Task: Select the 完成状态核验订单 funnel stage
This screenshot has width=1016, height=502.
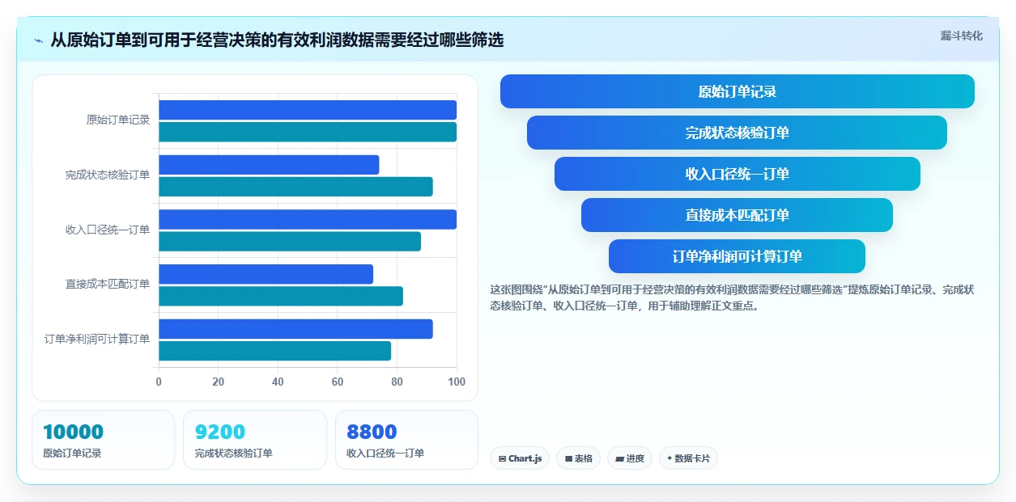Action: click(x=737, y=133)
